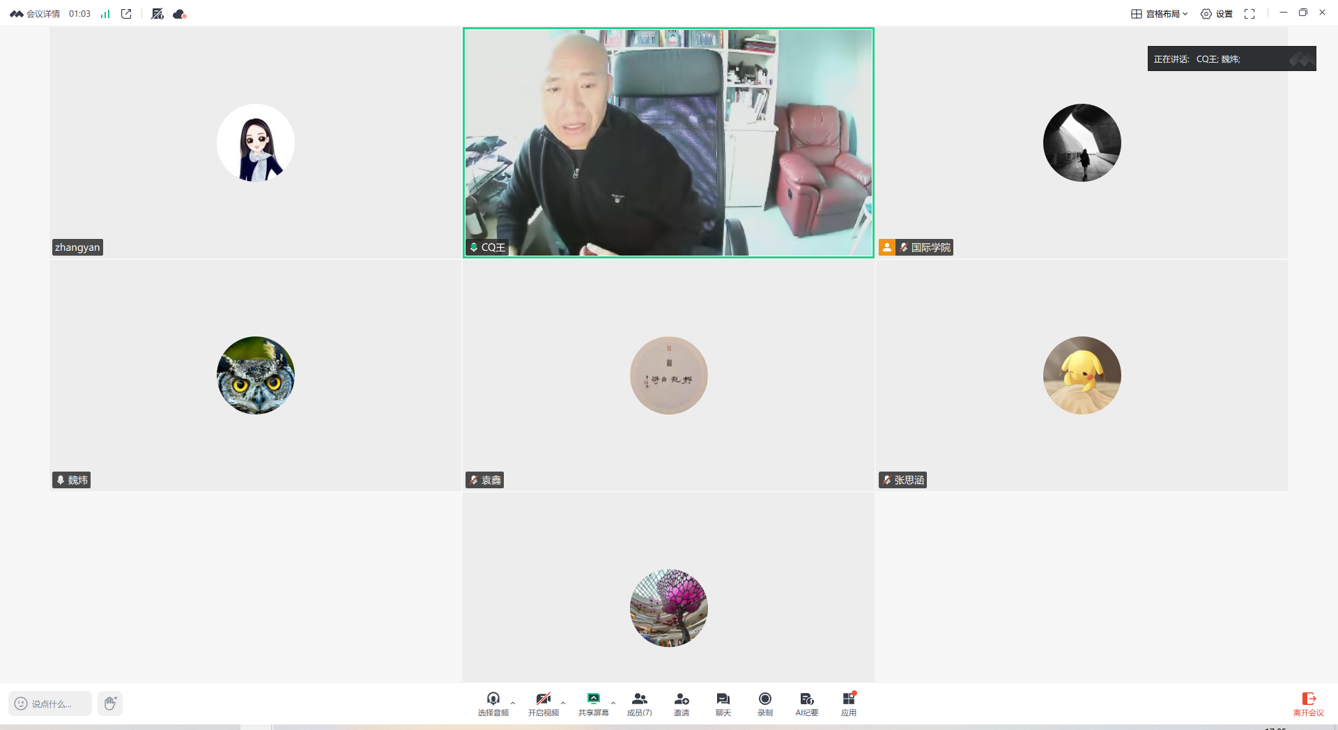
Task: Check network quality signal bars icon
Action: [x=105, y=13]
